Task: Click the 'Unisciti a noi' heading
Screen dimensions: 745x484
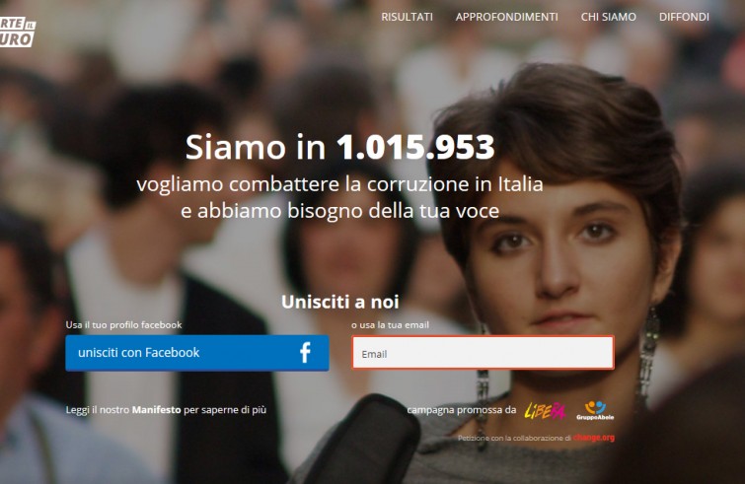Action: (x=340, y=302)
